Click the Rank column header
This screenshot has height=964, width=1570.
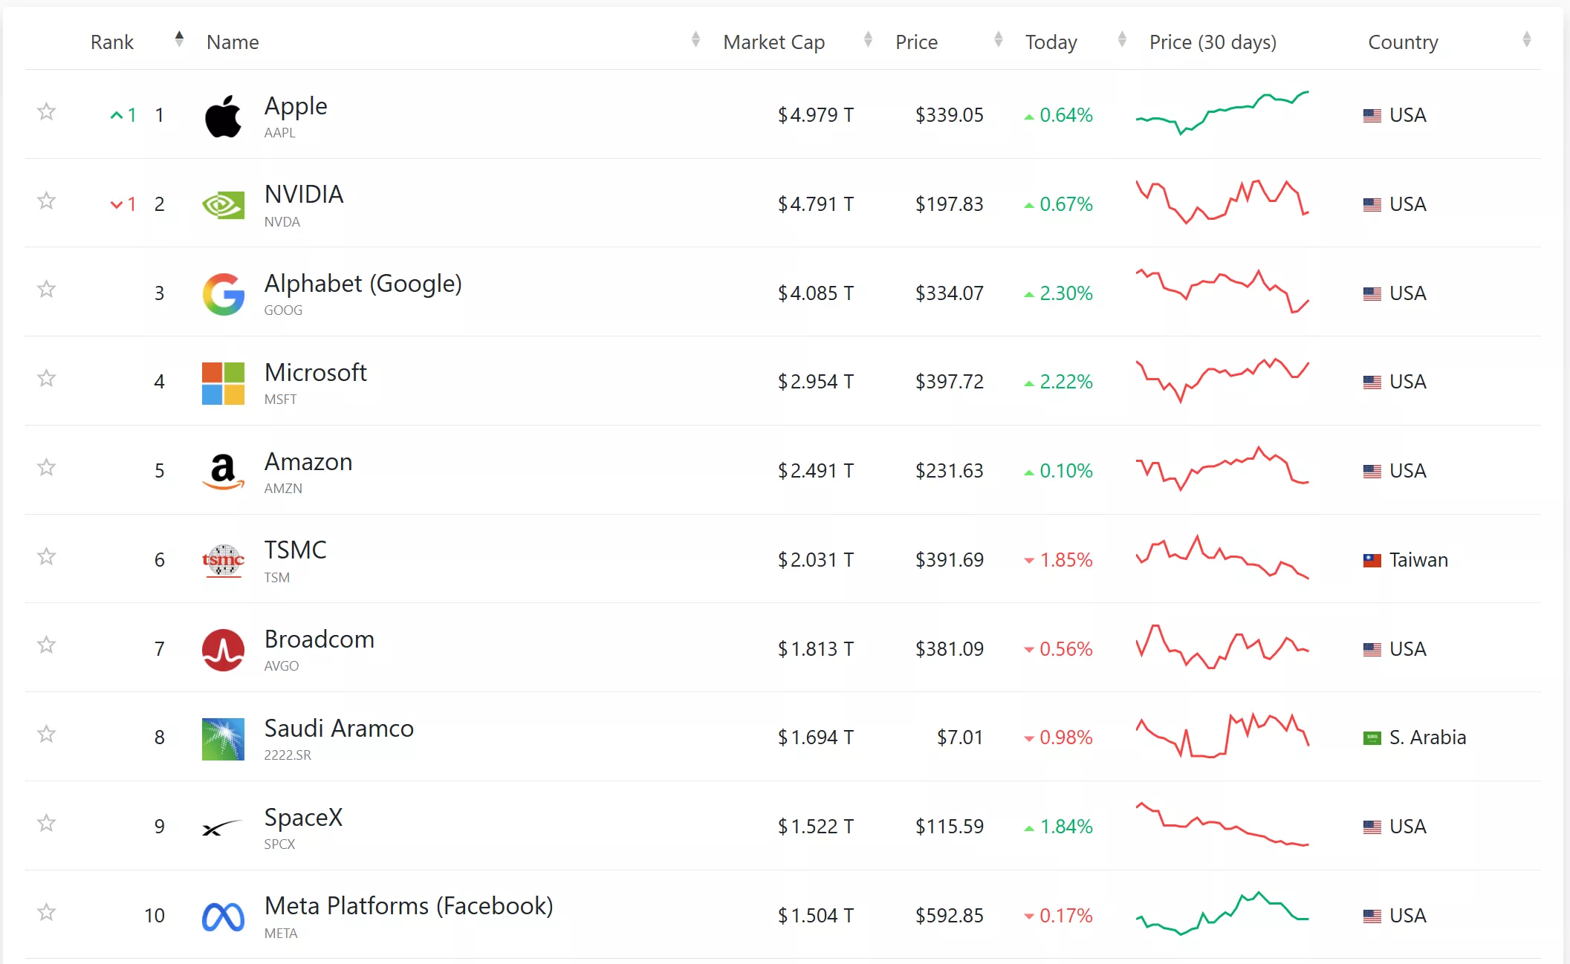coord(112,42)
